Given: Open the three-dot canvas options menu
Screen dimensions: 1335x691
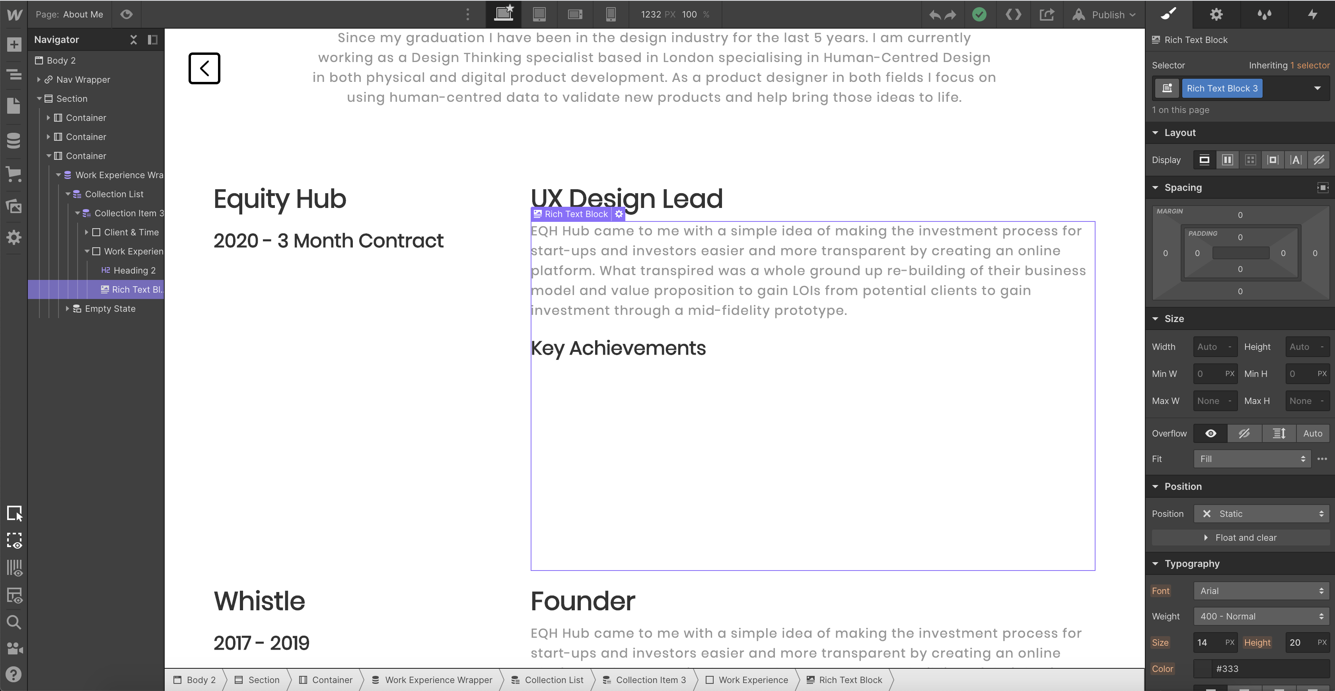Looking at the screenshot, I should click(467, 14).
